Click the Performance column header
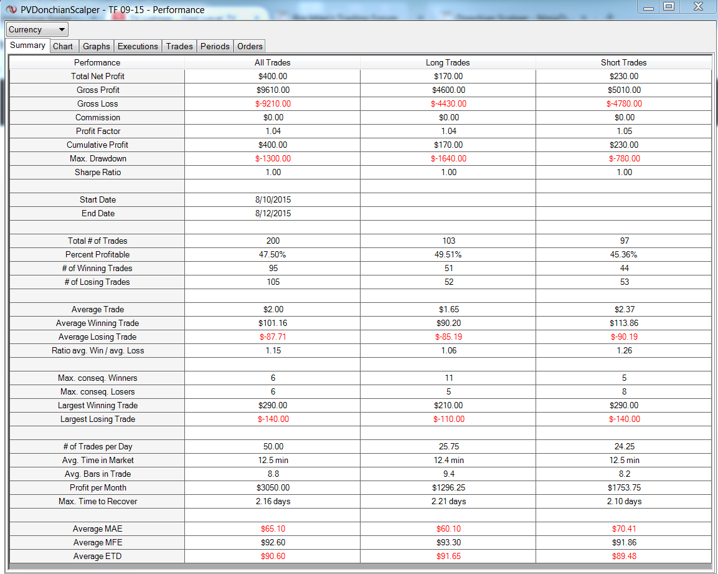 (97, 62)
